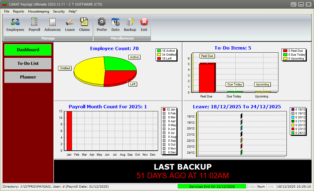The height and width of the screenshot is (191, 314).
Task: Click the Date calendar icon
Action: tap(115, 22)
